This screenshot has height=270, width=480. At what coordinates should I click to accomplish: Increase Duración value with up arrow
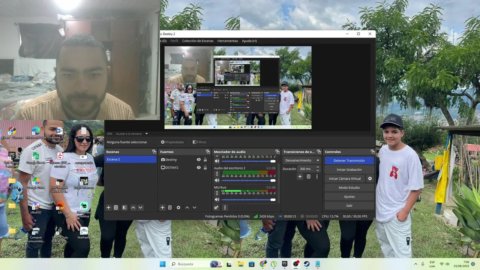(318, 167)
